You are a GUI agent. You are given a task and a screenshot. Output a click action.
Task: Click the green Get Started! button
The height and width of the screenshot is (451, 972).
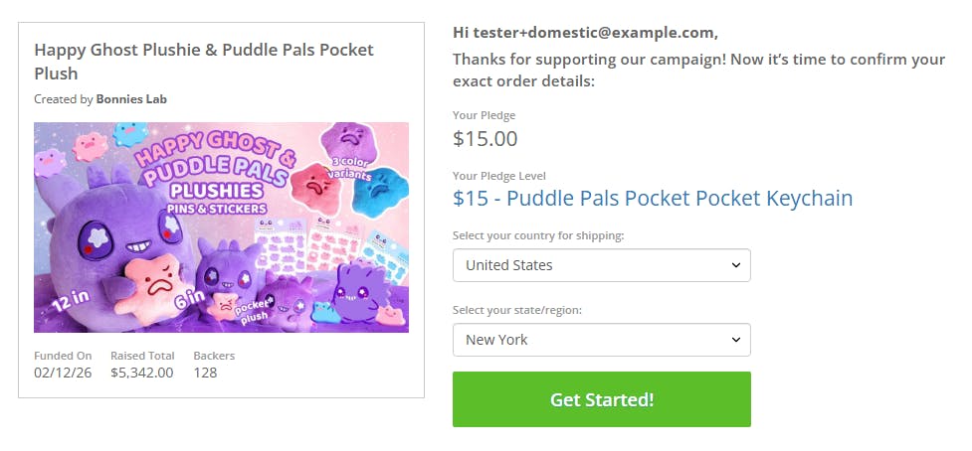601,399
